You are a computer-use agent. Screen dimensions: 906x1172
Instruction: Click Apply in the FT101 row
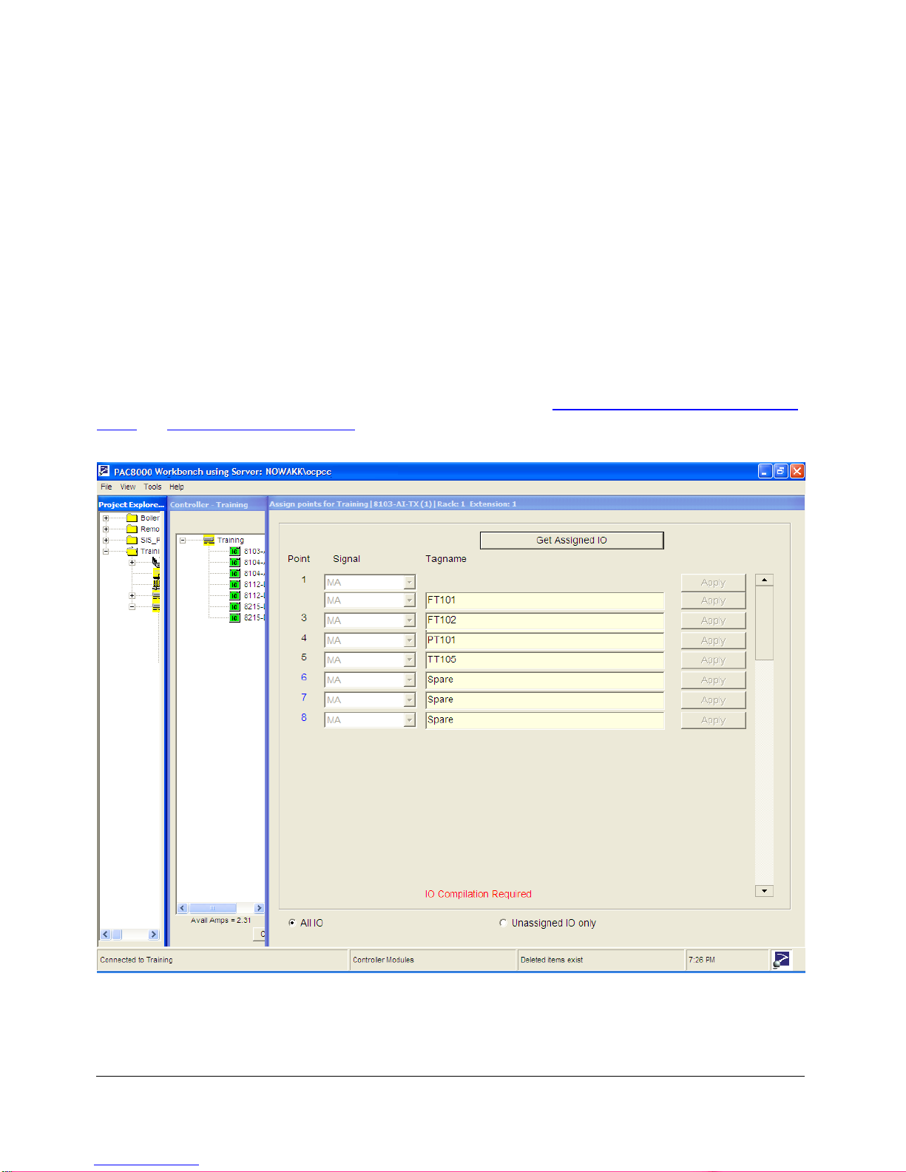[x=713, y=600]
